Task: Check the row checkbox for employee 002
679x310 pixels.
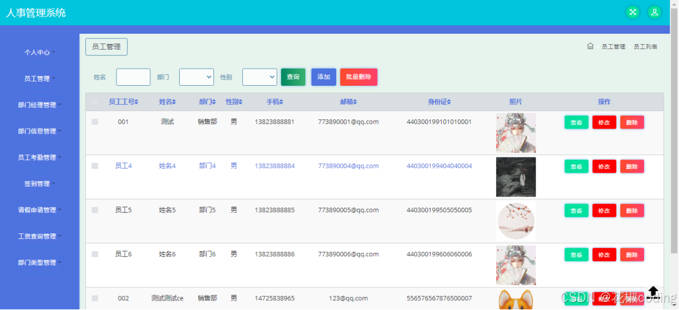Action: [x=95, y=298]
